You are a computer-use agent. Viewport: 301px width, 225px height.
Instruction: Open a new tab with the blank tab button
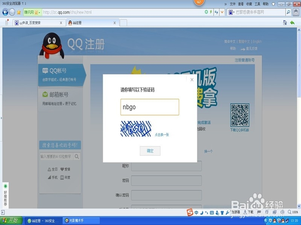point(123,23)
